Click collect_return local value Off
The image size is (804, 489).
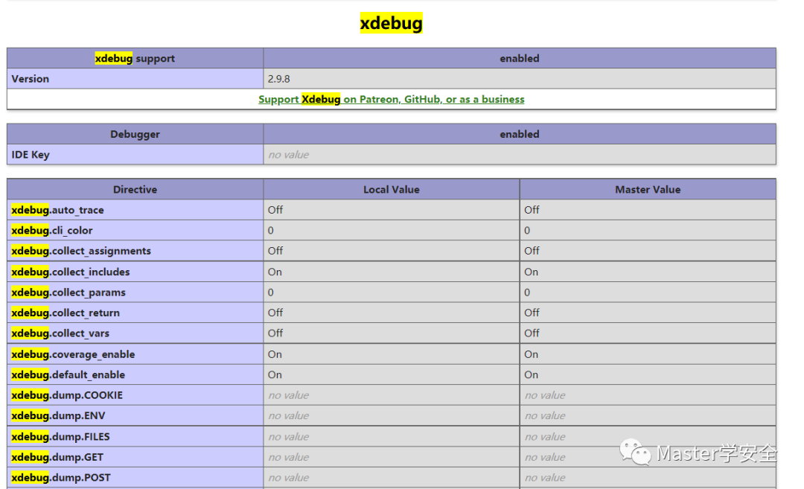[x=275, y=313]
